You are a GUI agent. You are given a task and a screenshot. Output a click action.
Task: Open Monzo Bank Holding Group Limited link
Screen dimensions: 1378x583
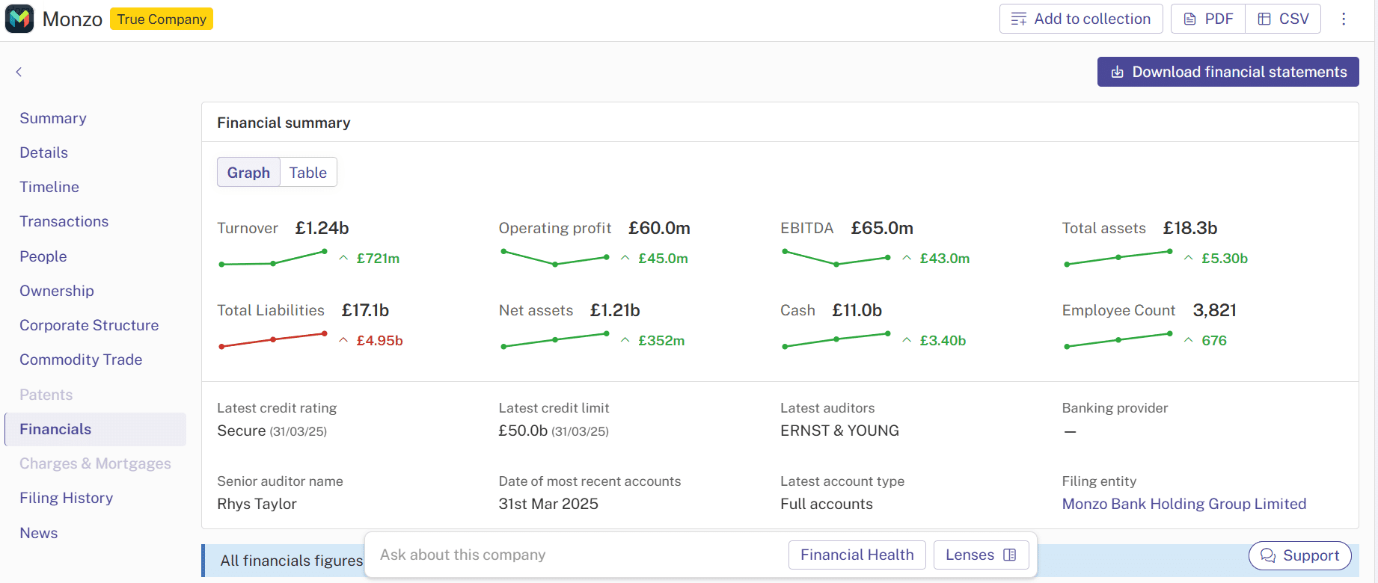[x=1184, y=504]
